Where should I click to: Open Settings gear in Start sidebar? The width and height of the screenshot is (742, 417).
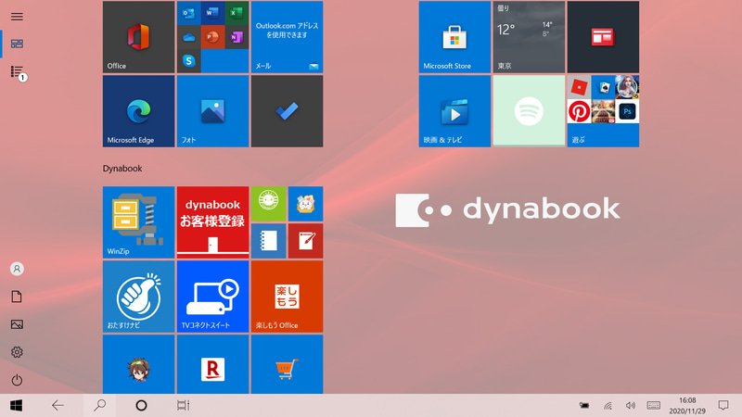pos(17,352)
